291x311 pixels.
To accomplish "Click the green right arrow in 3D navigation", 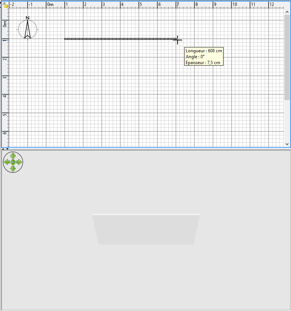I will 19,162.
